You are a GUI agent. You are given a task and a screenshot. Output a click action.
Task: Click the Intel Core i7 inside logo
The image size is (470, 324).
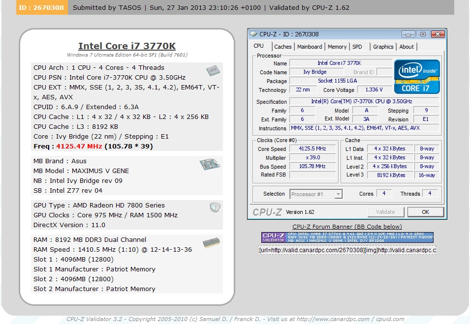pos(417,77)
